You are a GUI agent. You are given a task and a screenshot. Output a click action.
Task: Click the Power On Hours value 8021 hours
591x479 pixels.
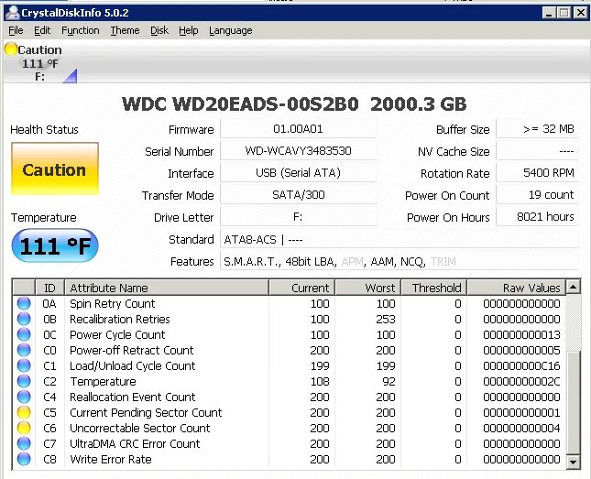click(x=537, y=217)
